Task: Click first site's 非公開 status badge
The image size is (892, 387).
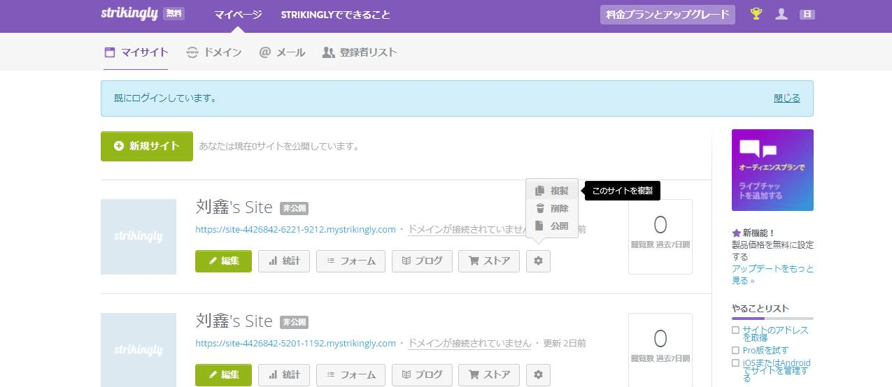Action: click(294, 208)
